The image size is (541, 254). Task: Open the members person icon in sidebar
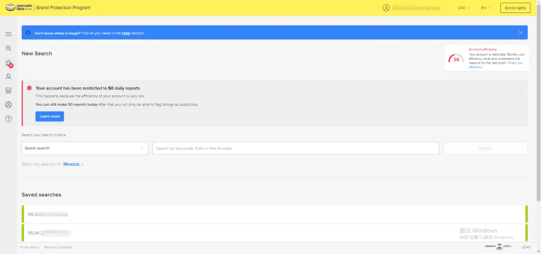pyautogui.click(x=9, y=77)
